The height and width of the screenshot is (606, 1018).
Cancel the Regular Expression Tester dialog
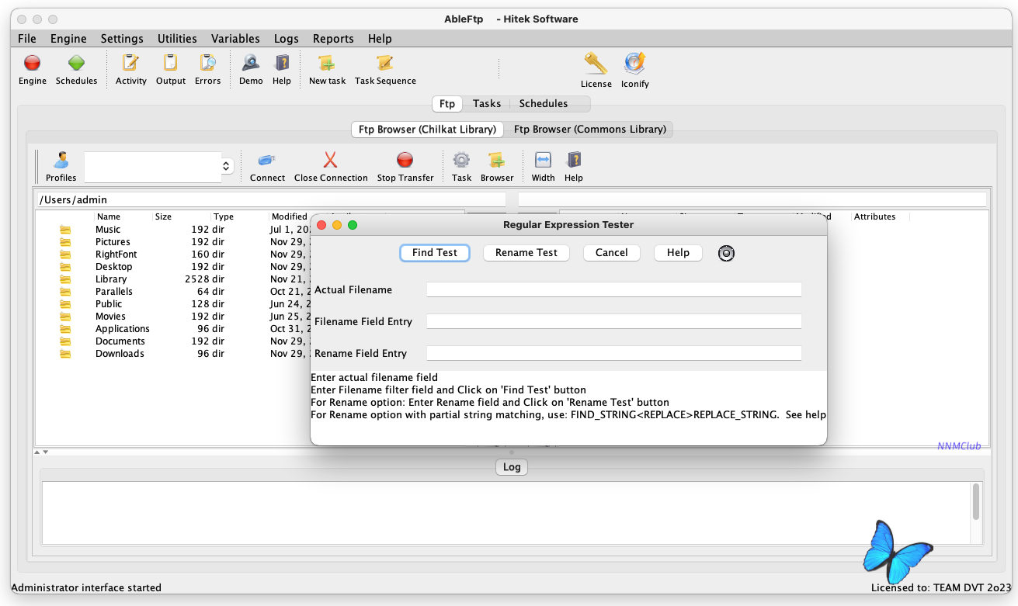pos(612,253)
